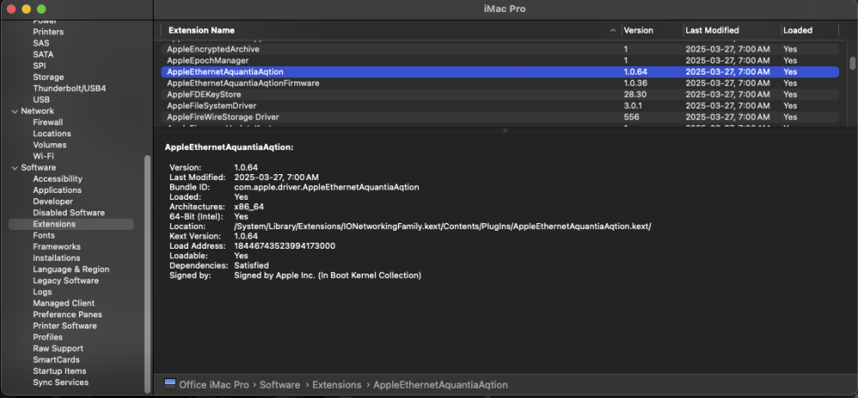Select Sync Services in sidebar

point(61,383)
